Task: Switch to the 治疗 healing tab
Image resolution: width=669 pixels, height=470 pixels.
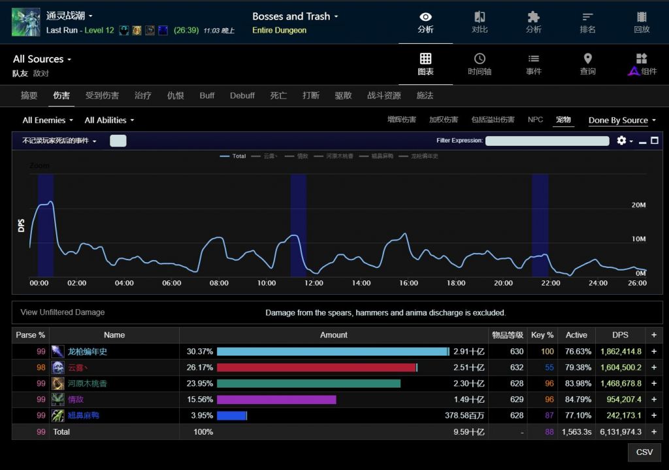Action: coord(142,95)
